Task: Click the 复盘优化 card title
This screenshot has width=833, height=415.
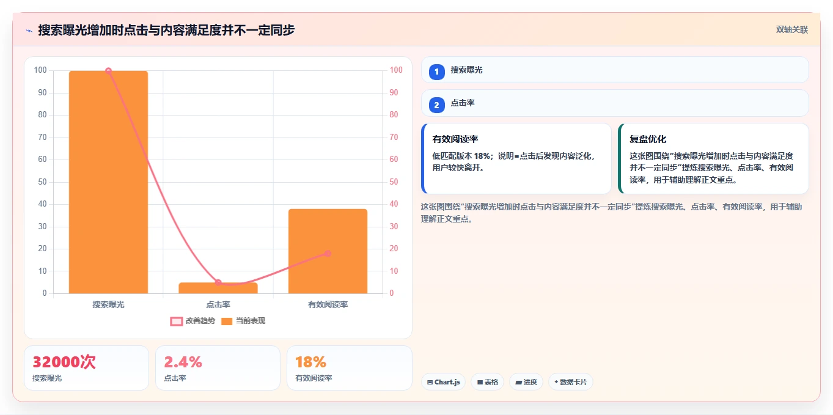Action: click(648, 139)
